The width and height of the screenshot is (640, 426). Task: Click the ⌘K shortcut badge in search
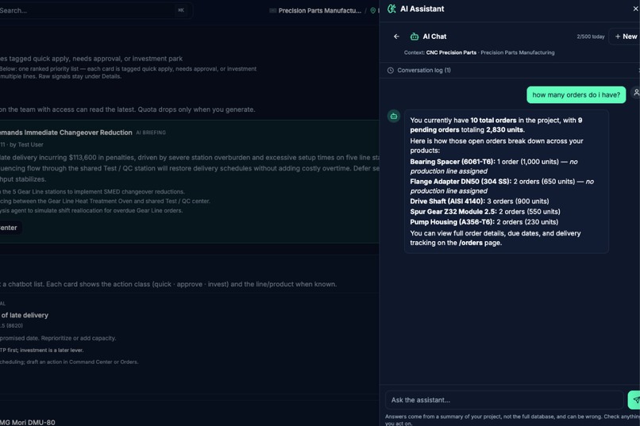pos(181,10)
